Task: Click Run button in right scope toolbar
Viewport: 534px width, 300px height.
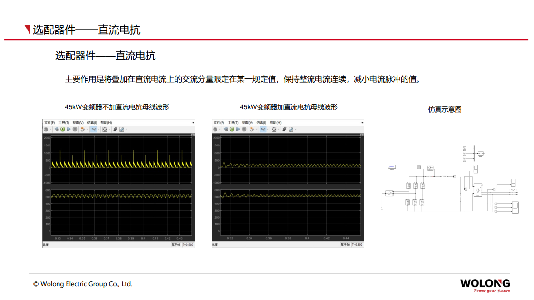Action: [232, 129]
